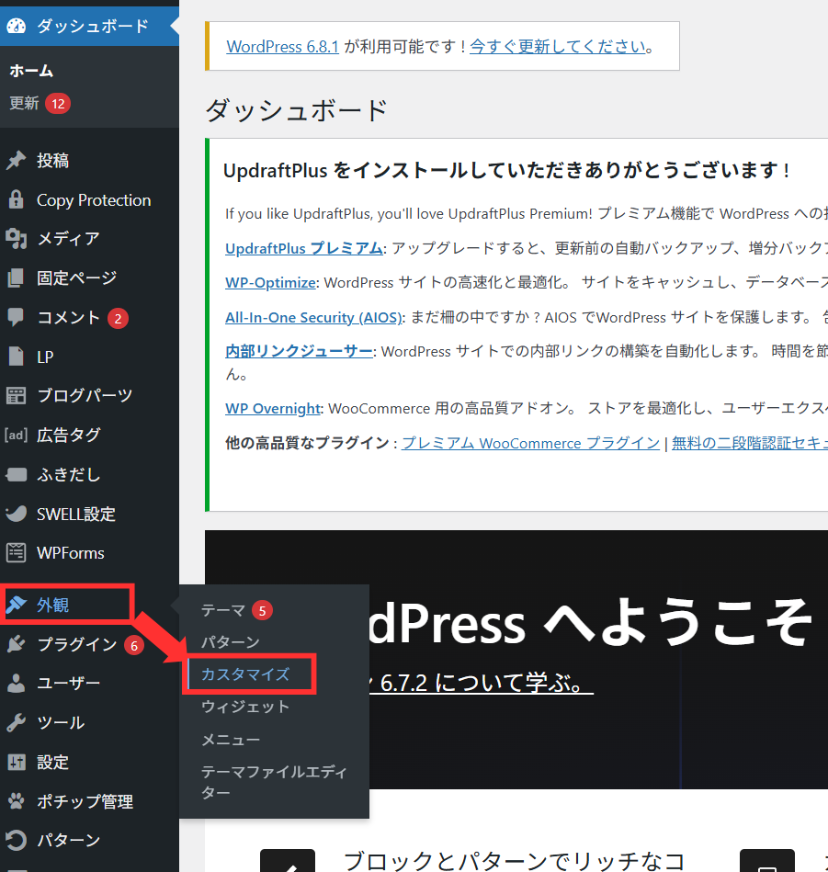
Task: Click the WordPress 6.8.1 link
Action: pyautogui.click(x=282, y=46)
